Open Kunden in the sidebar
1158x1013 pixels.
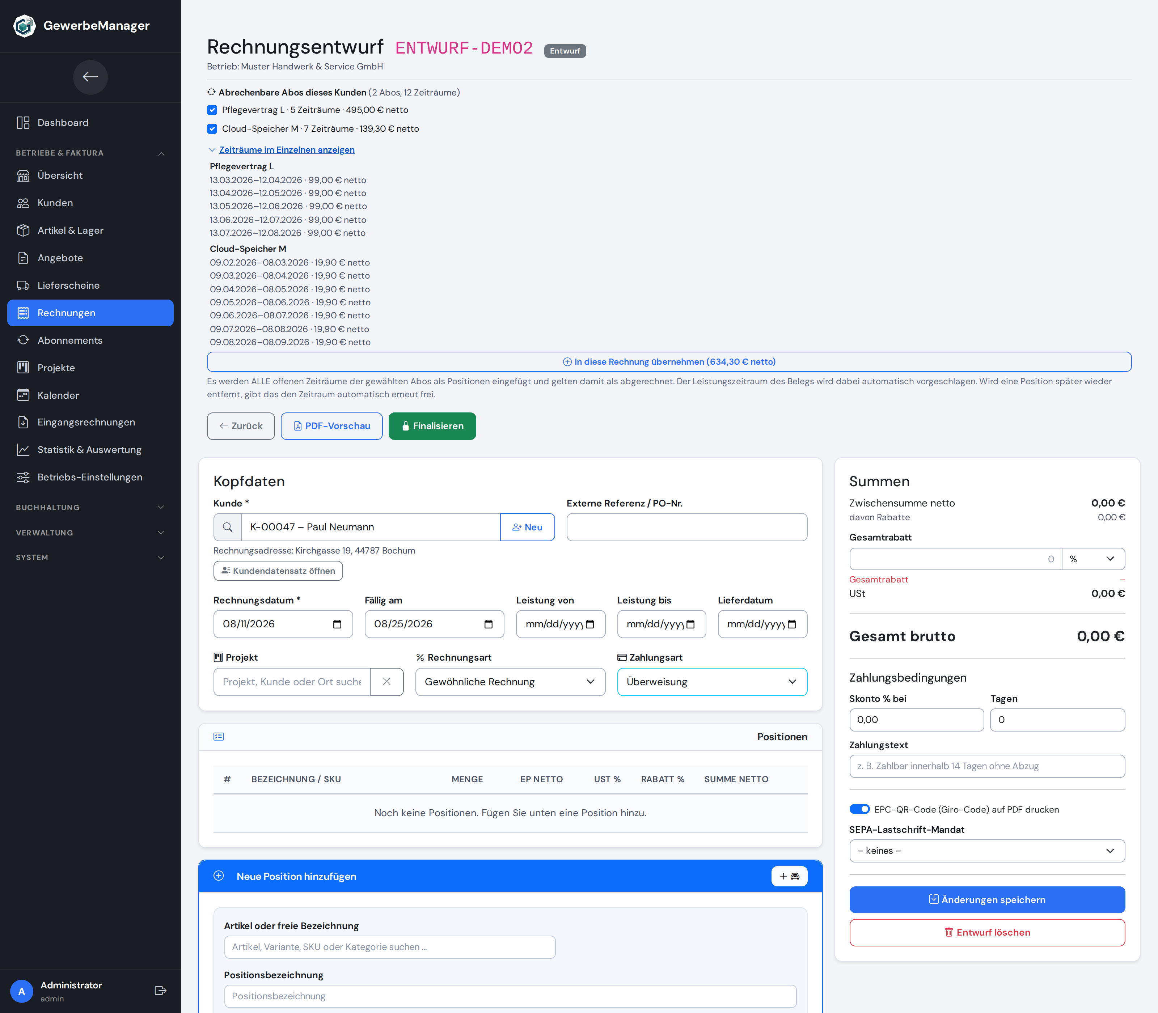coord(90,203)
